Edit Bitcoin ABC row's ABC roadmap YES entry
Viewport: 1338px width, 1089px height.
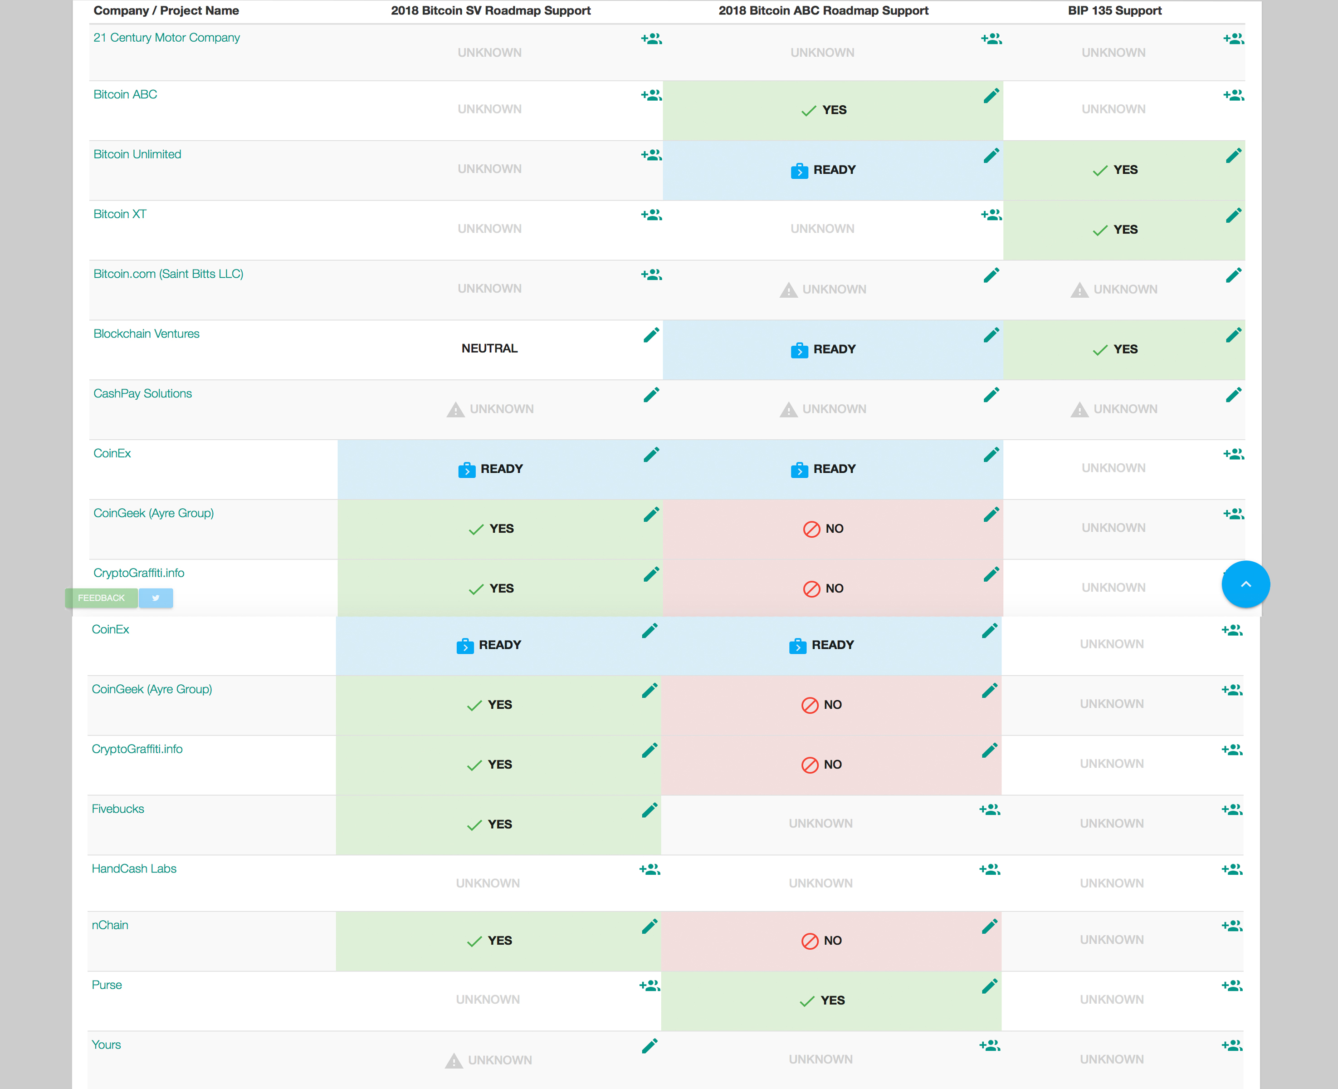pos(991,95)
